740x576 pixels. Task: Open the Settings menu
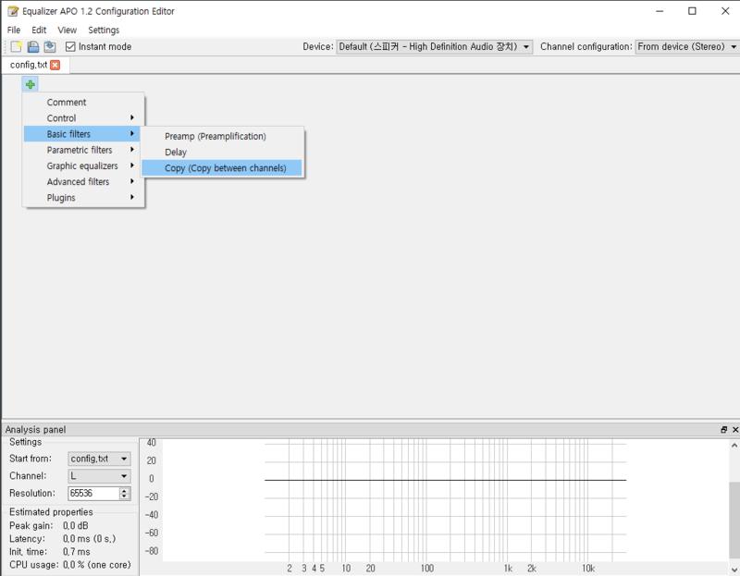click(104, 31)
